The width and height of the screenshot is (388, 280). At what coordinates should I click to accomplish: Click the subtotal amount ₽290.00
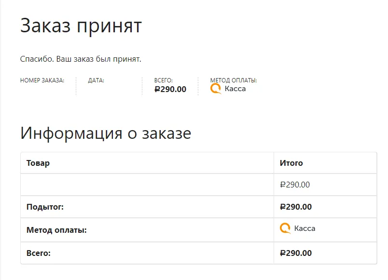(296, 207)
